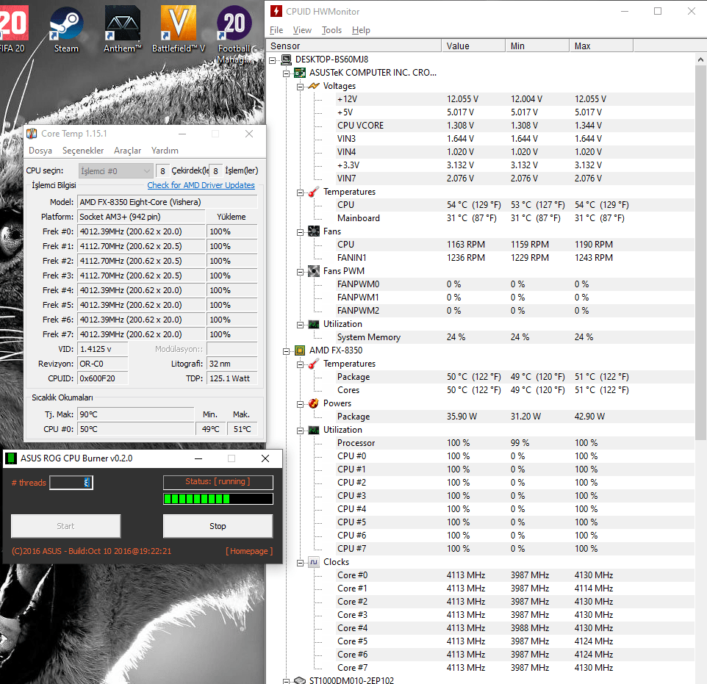Click the threads input field
Viewport: 707px width, 684px height.
point(71,483)
